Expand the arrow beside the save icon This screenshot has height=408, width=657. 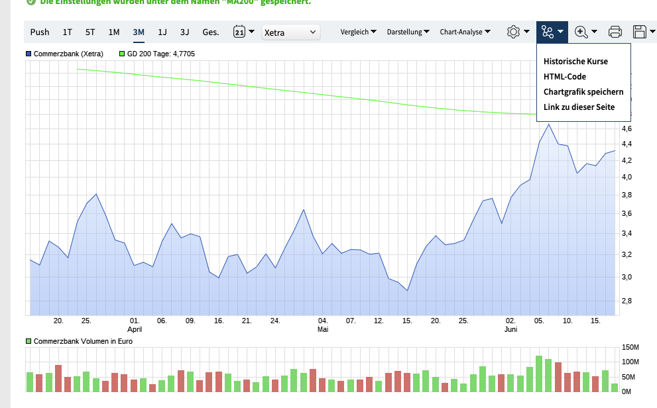click(652, 31)
